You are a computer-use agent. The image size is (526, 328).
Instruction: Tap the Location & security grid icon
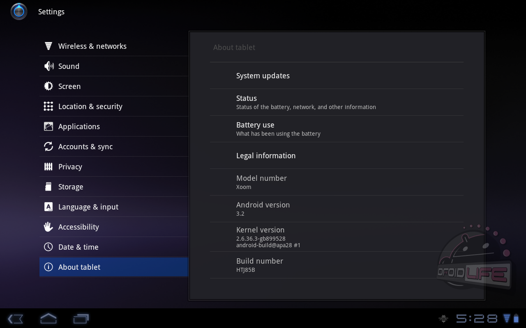click(x=48, y=106)
